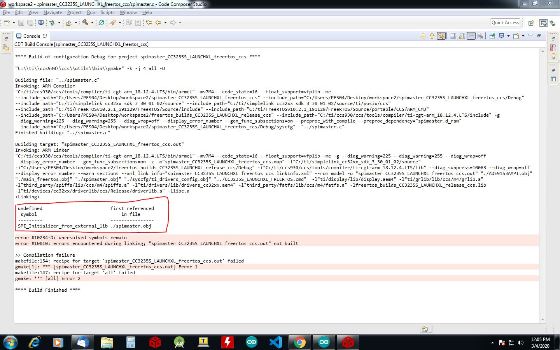This screenshot has width=560, height=350.
Task: Minimize the Console view
Action: pos(530,35)
